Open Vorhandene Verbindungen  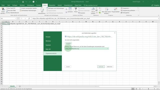click(x=28, y=10)
